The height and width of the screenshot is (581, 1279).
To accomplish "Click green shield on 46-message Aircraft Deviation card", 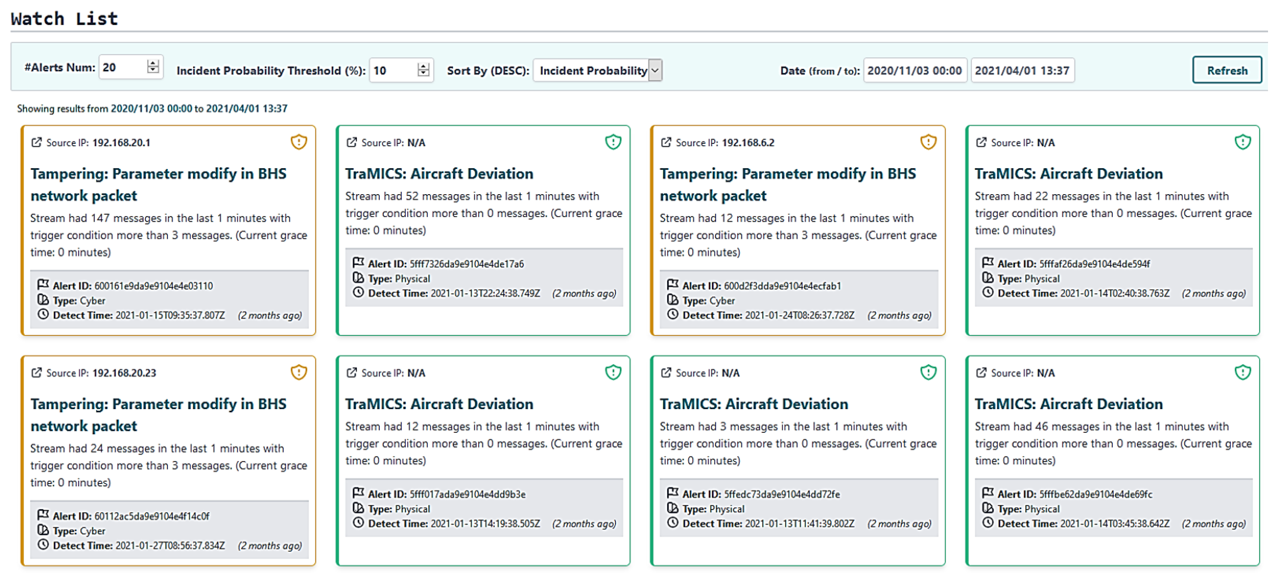I will [x=1242, y=372].
